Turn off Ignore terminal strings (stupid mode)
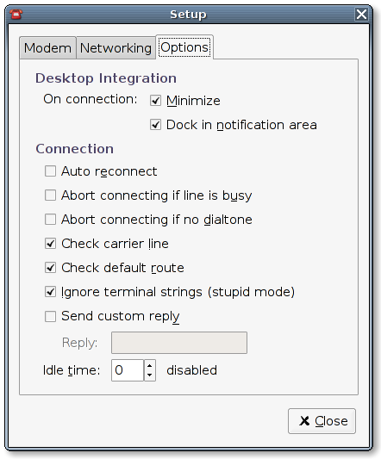Screen dimensions: 381x459 50,292
